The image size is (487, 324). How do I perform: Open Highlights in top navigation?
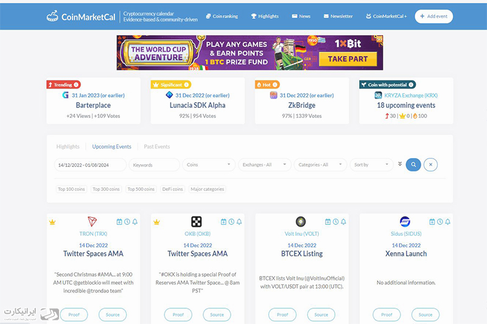(265, 16)
